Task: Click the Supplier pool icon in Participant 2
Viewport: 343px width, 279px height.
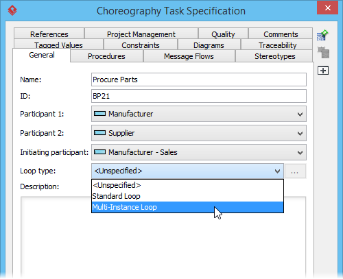Action: [100, 133]
